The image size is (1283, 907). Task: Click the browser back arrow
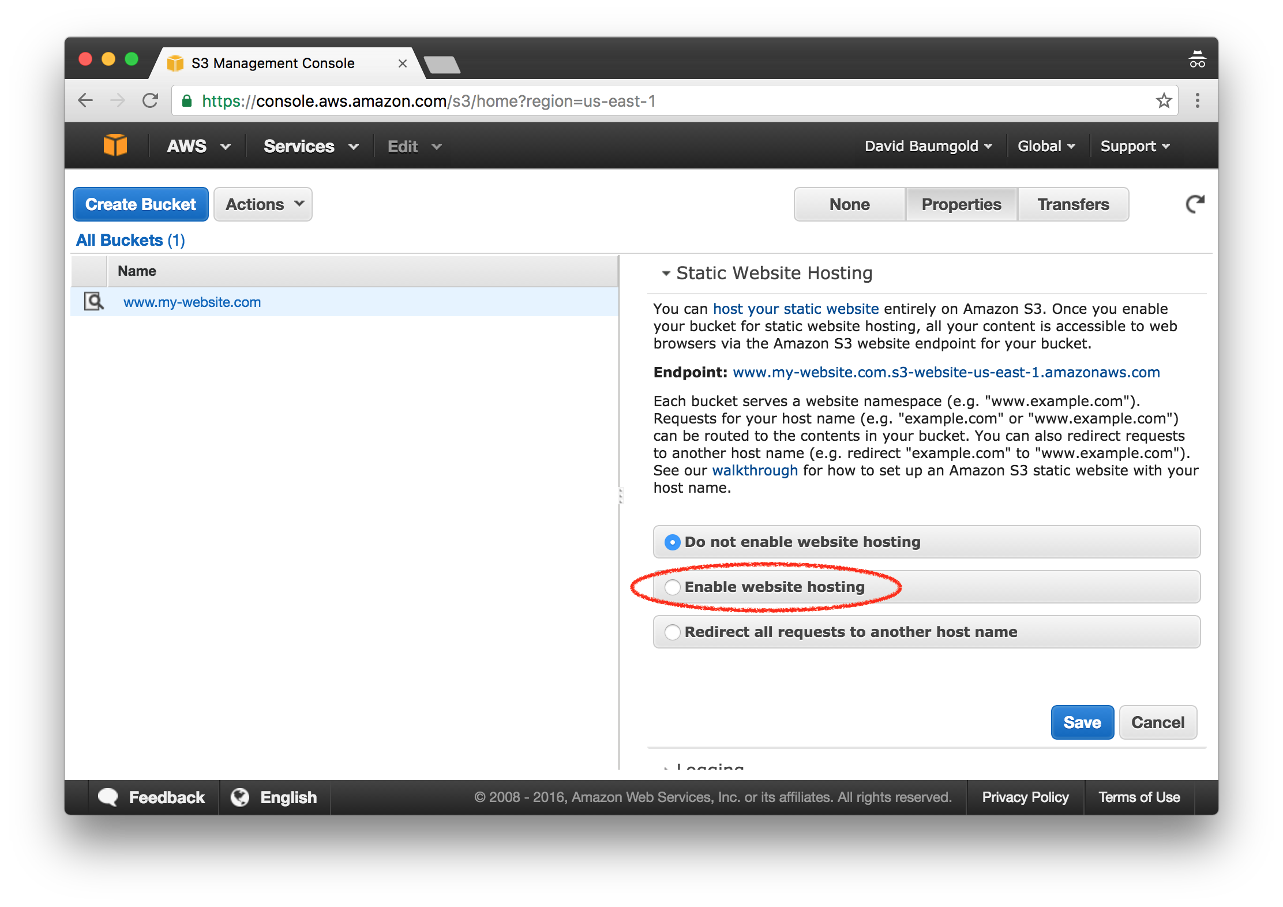(x=85, y=100)
